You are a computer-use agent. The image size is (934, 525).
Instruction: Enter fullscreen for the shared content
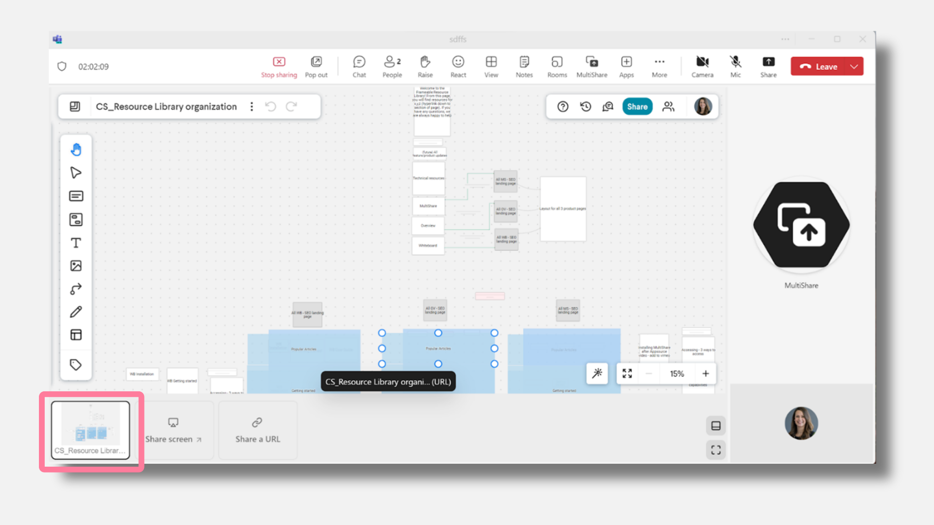(x=716, y=450)
